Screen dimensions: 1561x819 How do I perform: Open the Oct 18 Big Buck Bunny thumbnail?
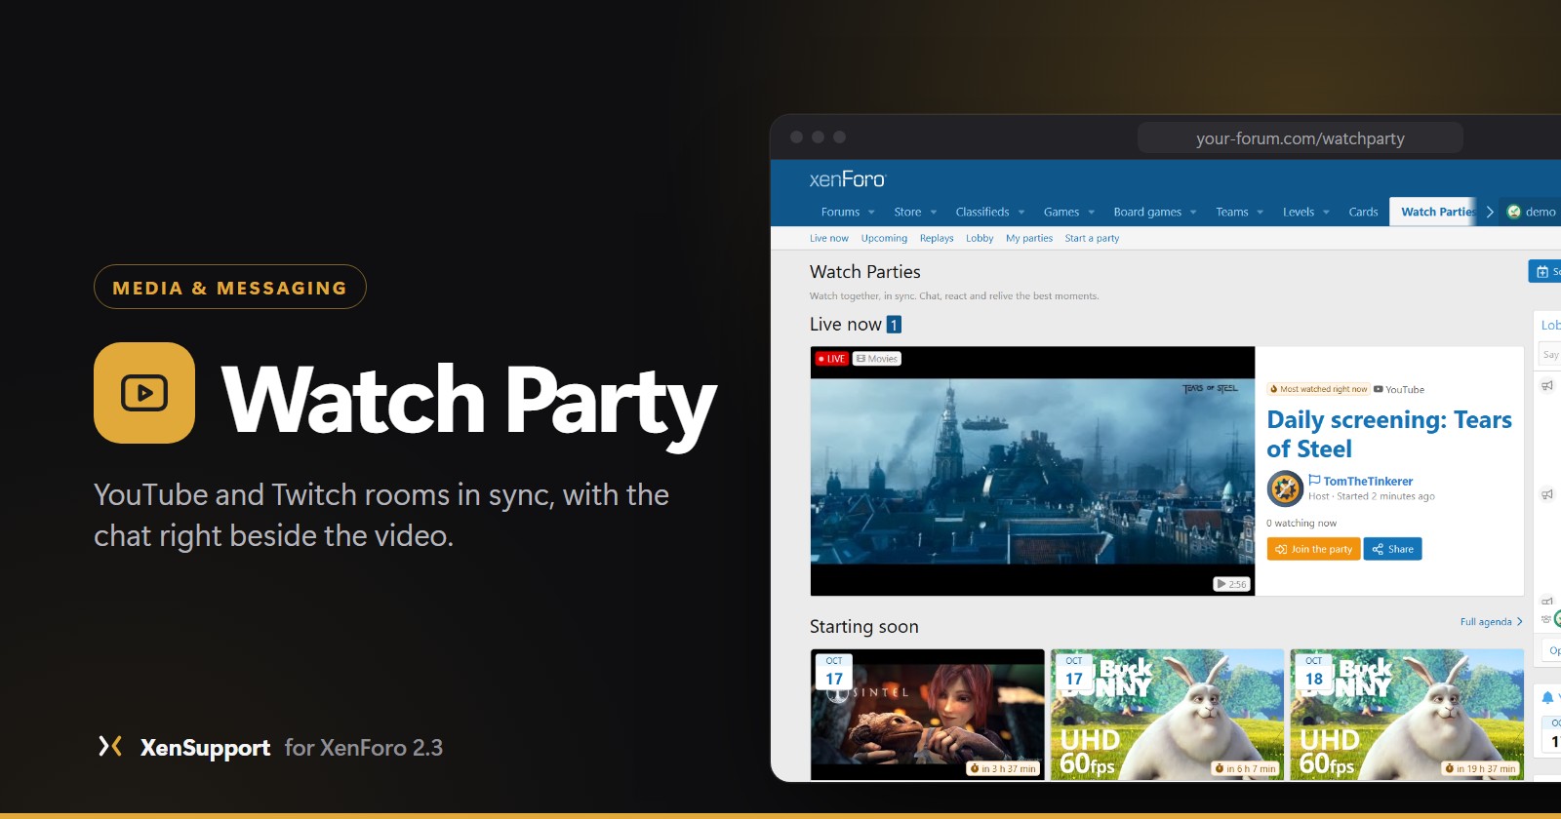pos(1407,714)
